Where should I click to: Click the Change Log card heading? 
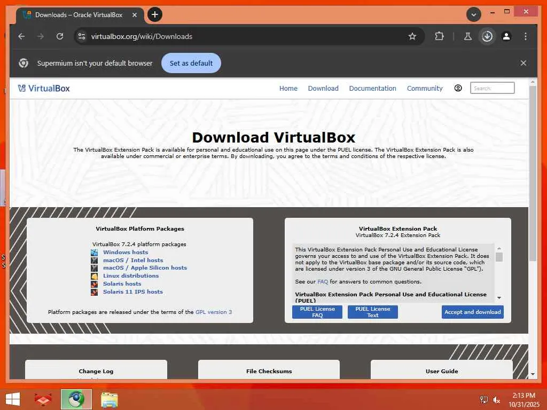tap(96, 372)
